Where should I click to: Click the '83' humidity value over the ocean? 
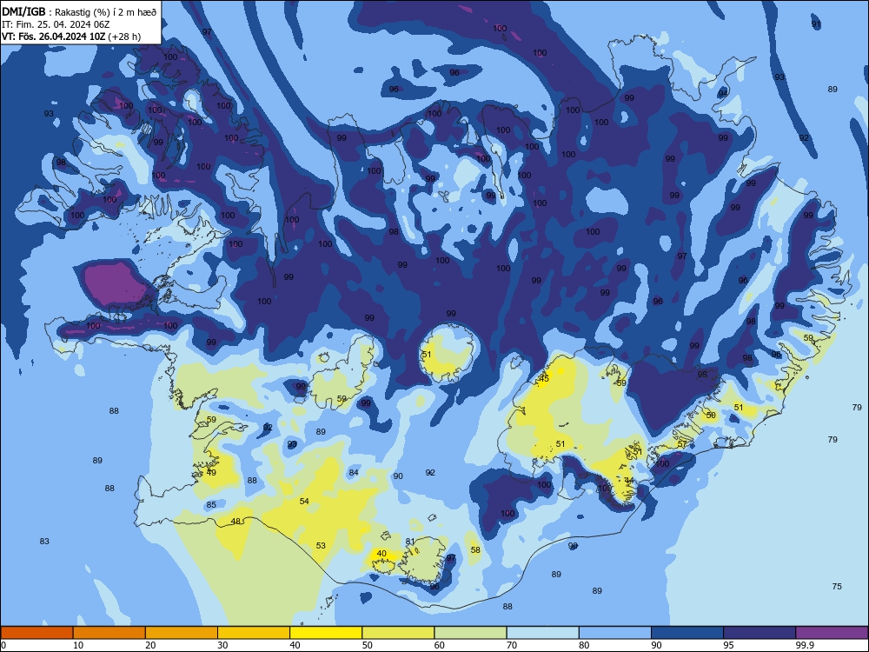[x=44, y=542]
